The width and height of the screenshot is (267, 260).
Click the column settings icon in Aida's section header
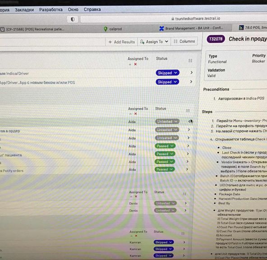click(x=188, y=111)
